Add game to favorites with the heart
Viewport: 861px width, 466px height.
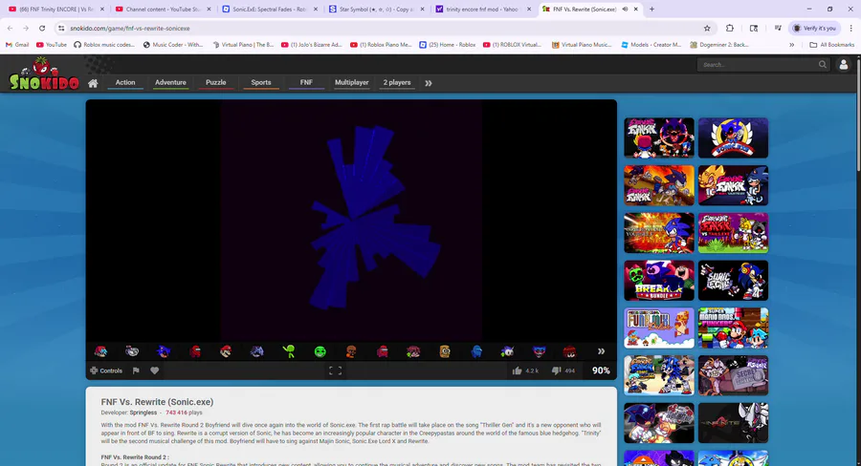[155, 371]
